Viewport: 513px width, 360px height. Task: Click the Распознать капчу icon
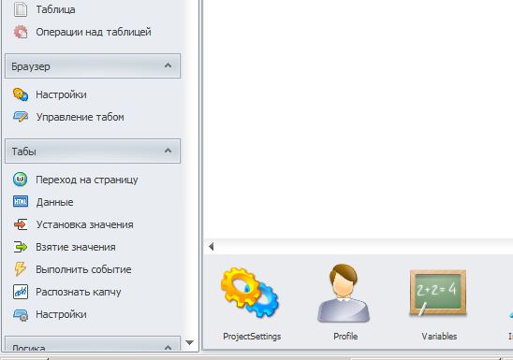tap(21, 292)
